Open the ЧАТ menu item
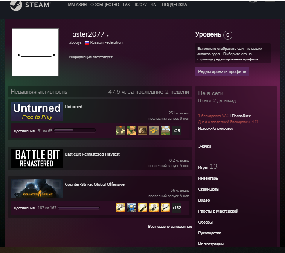This screenshot has width=285, height=253. 154,5
